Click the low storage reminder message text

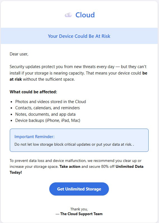tap(74, 144)
